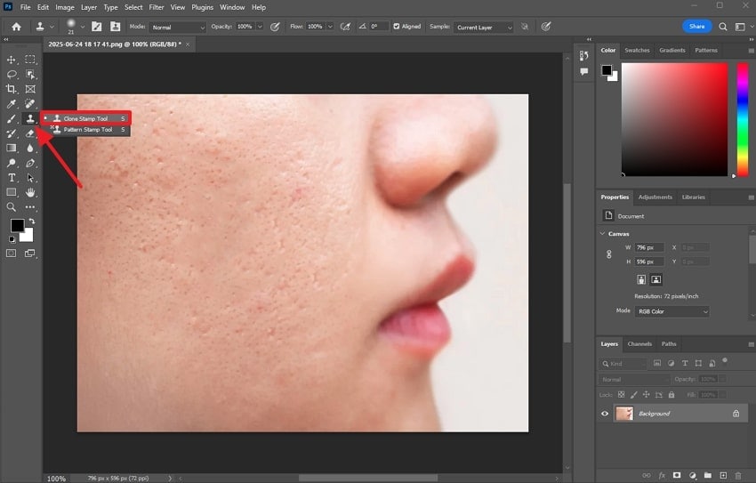Open the Brush Settings panel icon
The width and height of the screenshot is (756, 483).
(96, 27)
